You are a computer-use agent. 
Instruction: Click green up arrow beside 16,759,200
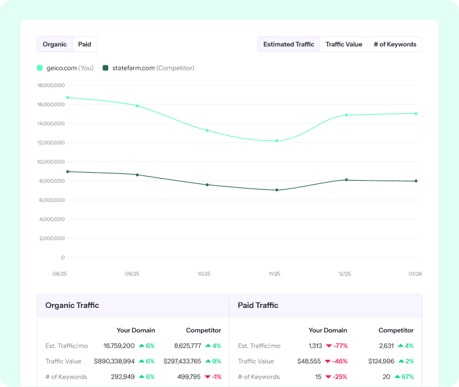pyautogui.click(x=142, y=345)
